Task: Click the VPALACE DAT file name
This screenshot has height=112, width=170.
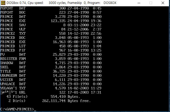Action: (13, 84)
